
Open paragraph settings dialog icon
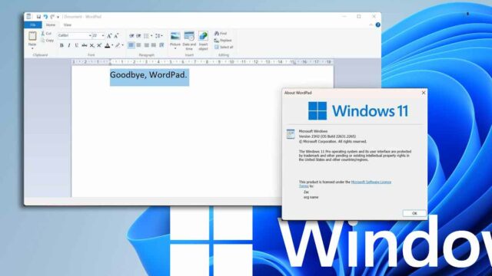(x=161, y=45)
